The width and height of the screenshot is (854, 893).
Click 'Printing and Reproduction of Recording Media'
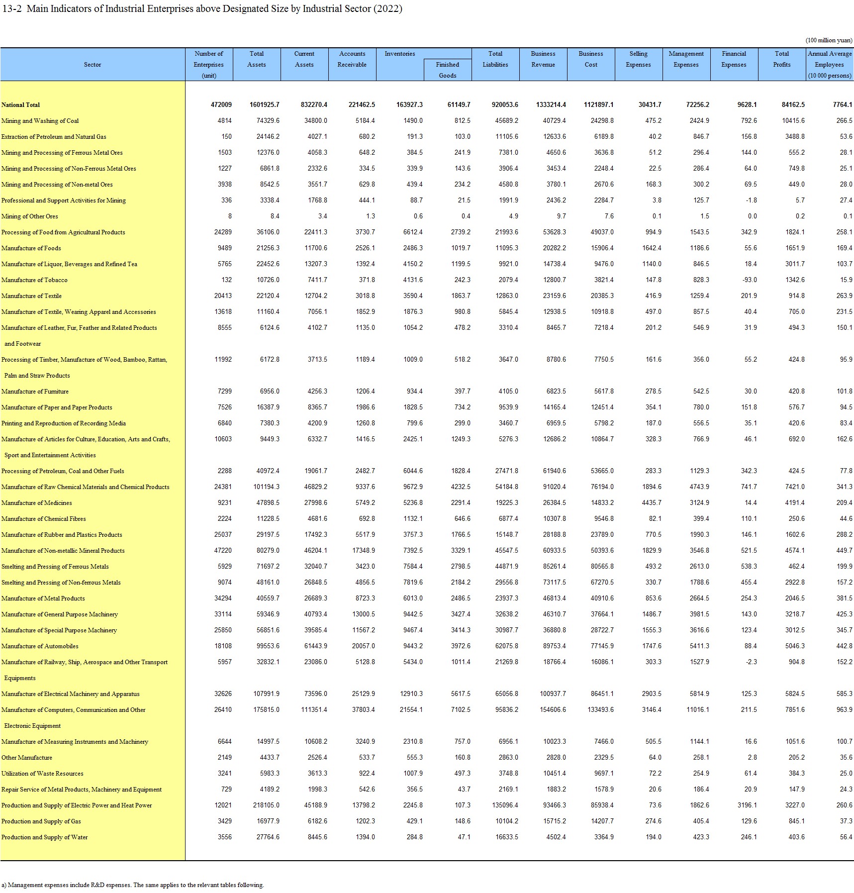[64, 423]
